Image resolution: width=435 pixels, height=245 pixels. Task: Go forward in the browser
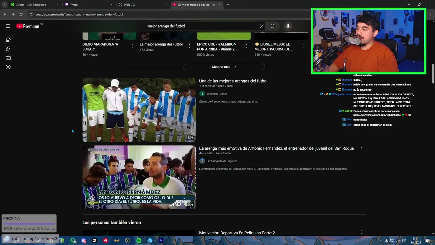tap(13, 14)
